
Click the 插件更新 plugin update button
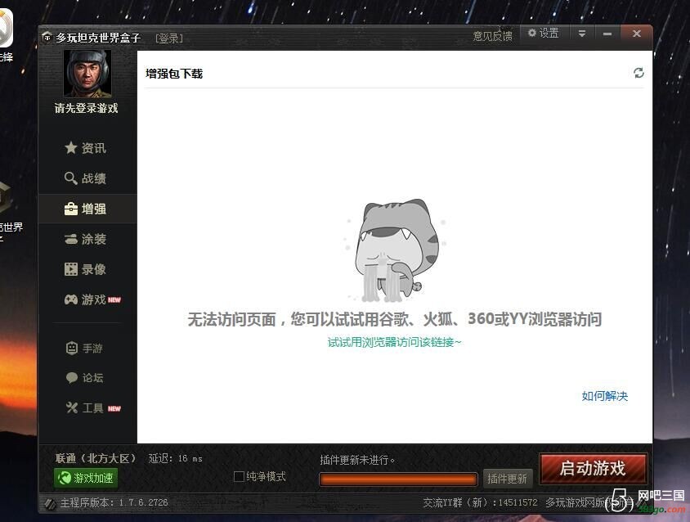point(508,479)
